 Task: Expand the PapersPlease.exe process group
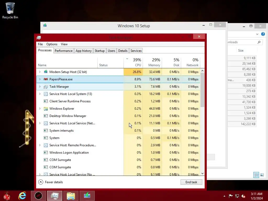click(40, 79)
